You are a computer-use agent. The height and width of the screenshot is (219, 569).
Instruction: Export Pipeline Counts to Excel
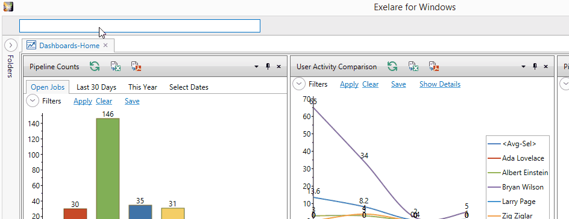click(115, 66)
